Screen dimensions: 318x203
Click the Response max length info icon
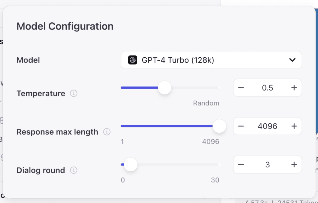point(107,132)
